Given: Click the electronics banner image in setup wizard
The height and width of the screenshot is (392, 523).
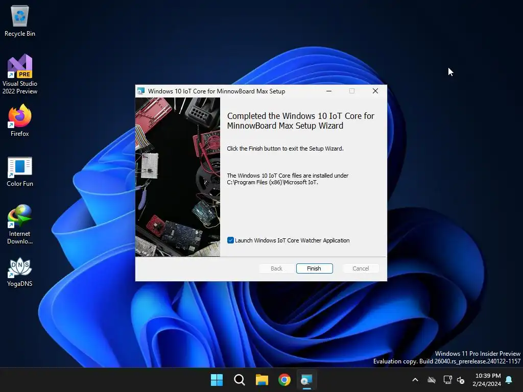Looking at the screenshot, I should 178,177.
